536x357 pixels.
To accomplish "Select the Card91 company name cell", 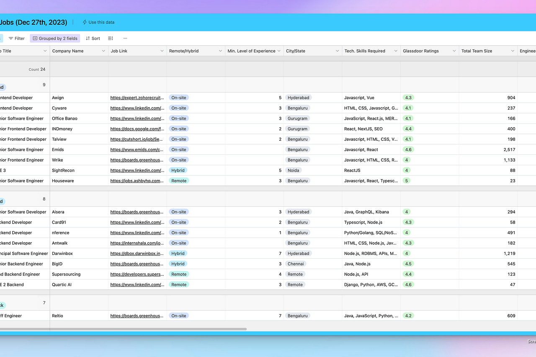I will click(79, 222).
